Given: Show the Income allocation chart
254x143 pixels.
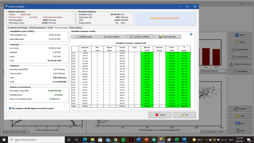Looking at the screenshot, I should 167,37.
